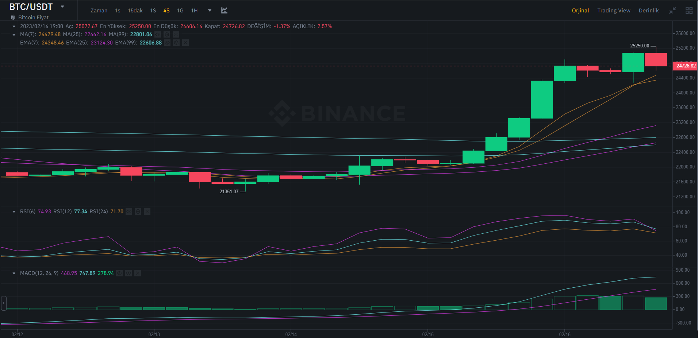698x338 pixels.
Task: Remove the RSI indicator with its X
Action: click(147, 211)
